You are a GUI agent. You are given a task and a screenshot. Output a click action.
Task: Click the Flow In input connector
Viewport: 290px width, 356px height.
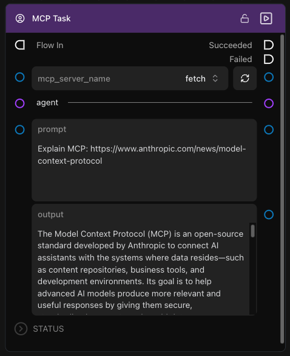pos(20,45)
